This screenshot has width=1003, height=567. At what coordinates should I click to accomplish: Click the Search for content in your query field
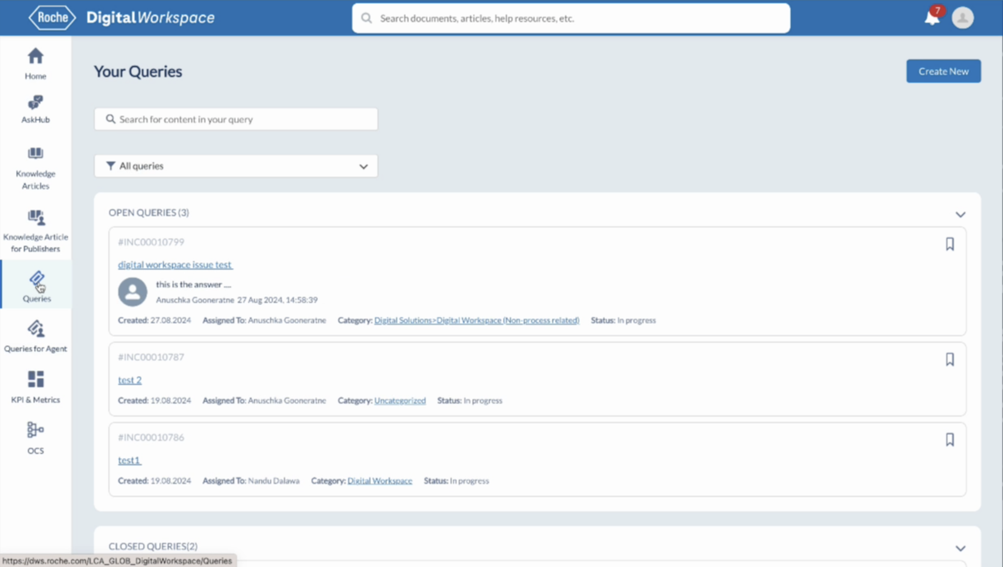[236, 119]
